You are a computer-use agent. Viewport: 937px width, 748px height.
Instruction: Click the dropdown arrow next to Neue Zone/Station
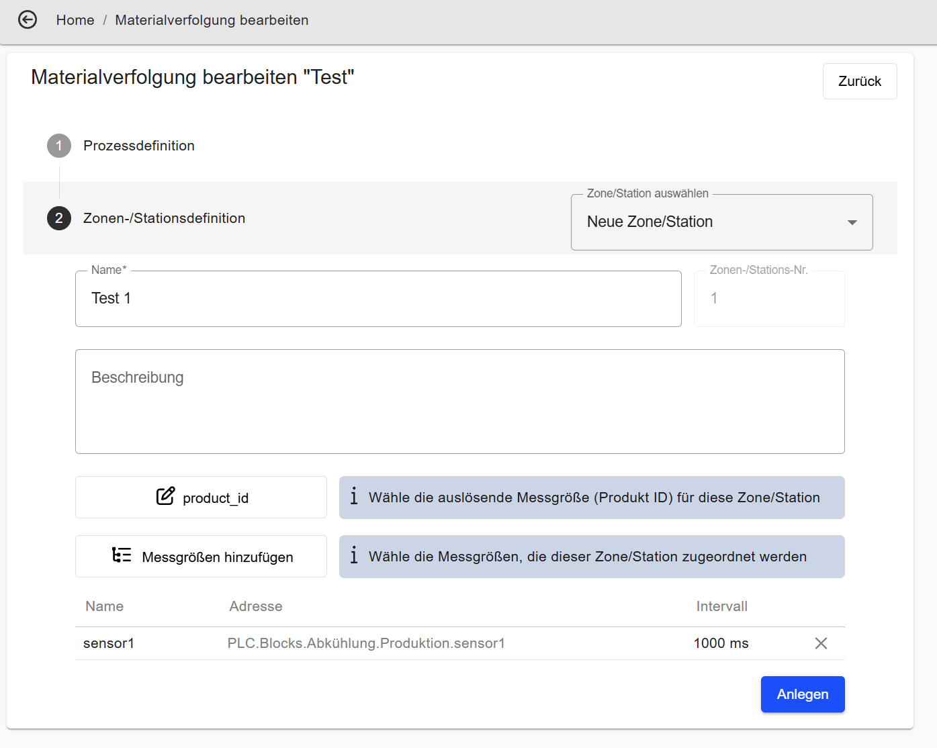pos(852,222)
